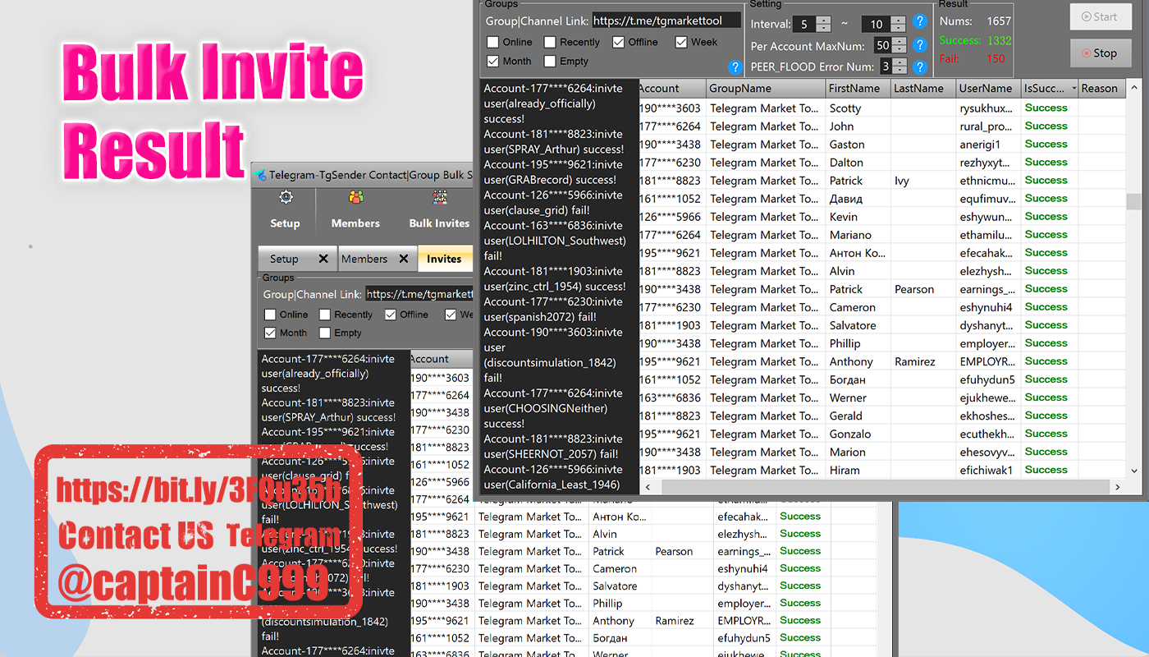Click the Start button

click(x=1100, y=16)
